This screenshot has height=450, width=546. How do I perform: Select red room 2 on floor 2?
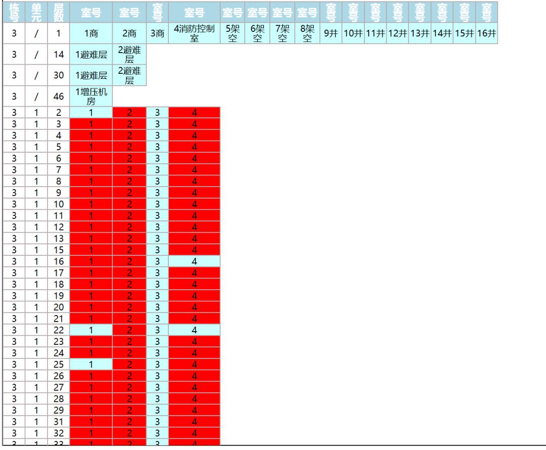point(129,112)
